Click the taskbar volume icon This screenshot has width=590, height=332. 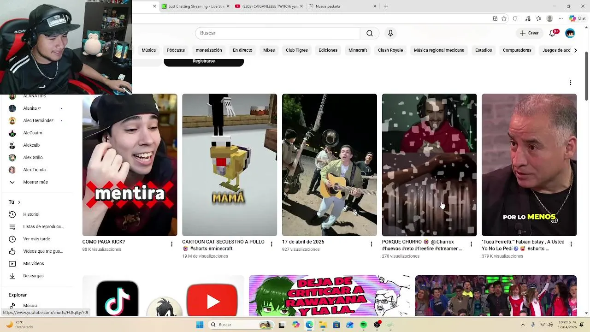(550, 325)
